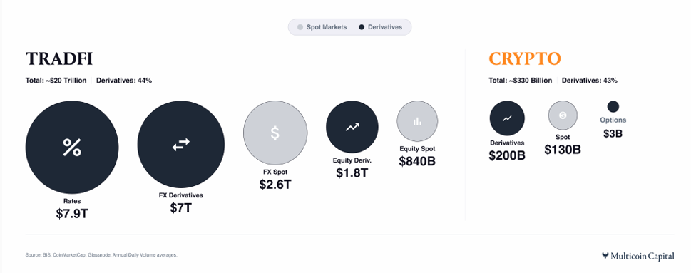The height and width of the screenshot is (273, 691).
Task: Click the $7.9T Rates value
Action: [72, 214]
